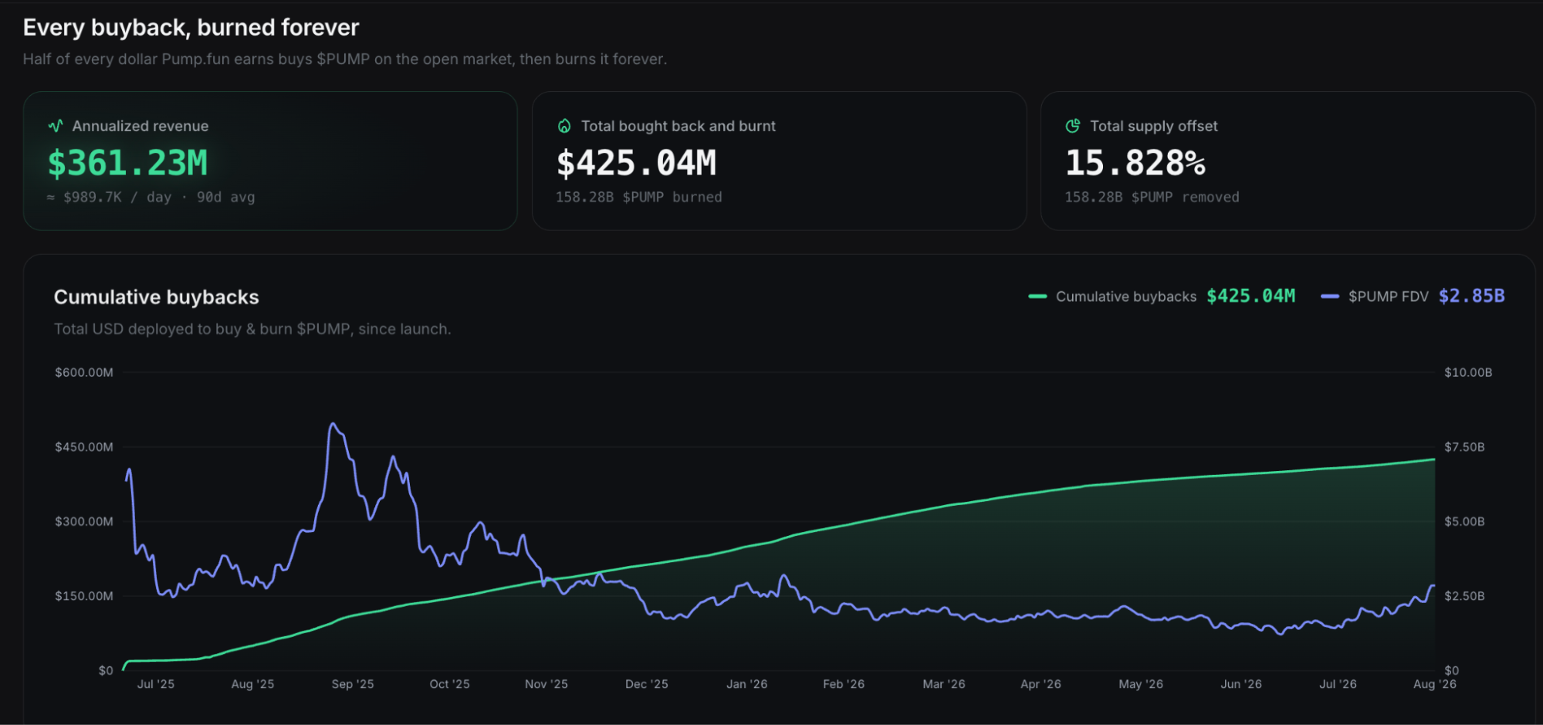
Task: Click the "Total supply offset" label
Action: tap(1154, 126)
